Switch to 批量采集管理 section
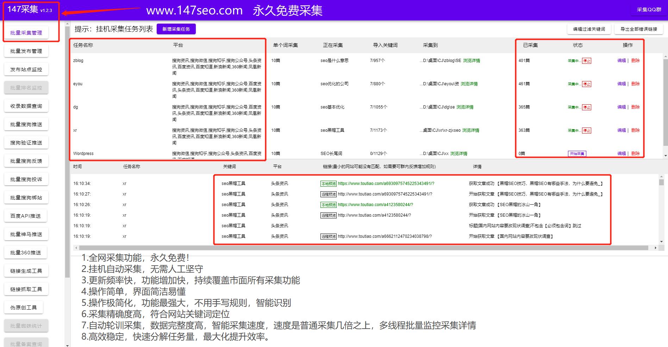The width and height of the screenshot is (668, 347). (26, 33)
